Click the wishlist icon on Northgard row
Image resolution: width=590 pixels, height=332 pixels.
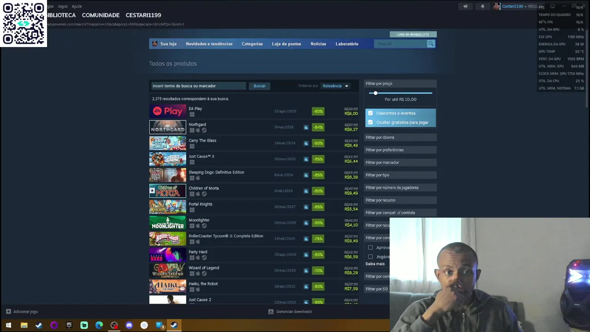[306, 127]
